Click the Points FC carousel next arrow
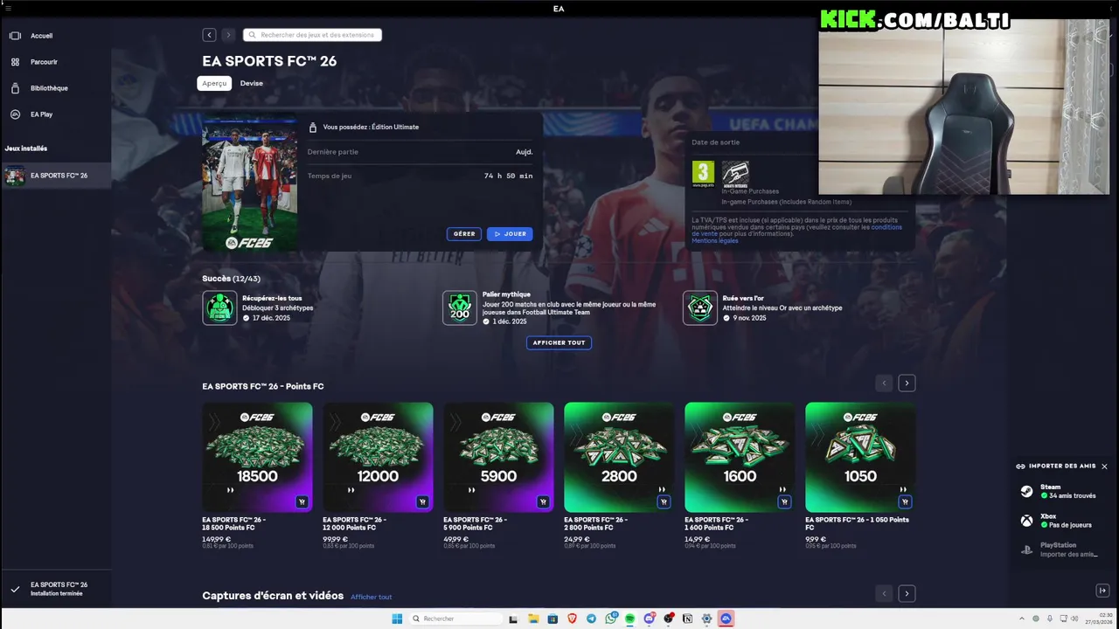The image size is (1119, 629). tap(907, 383)
